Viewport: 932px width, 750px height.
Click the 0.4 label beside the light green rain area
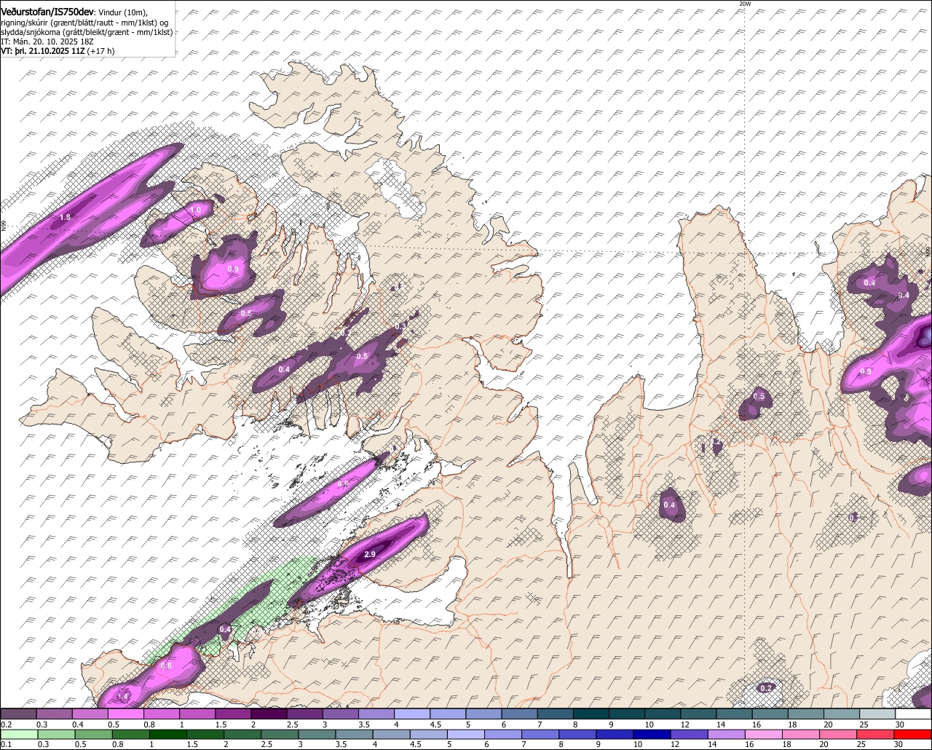point(225,630)
